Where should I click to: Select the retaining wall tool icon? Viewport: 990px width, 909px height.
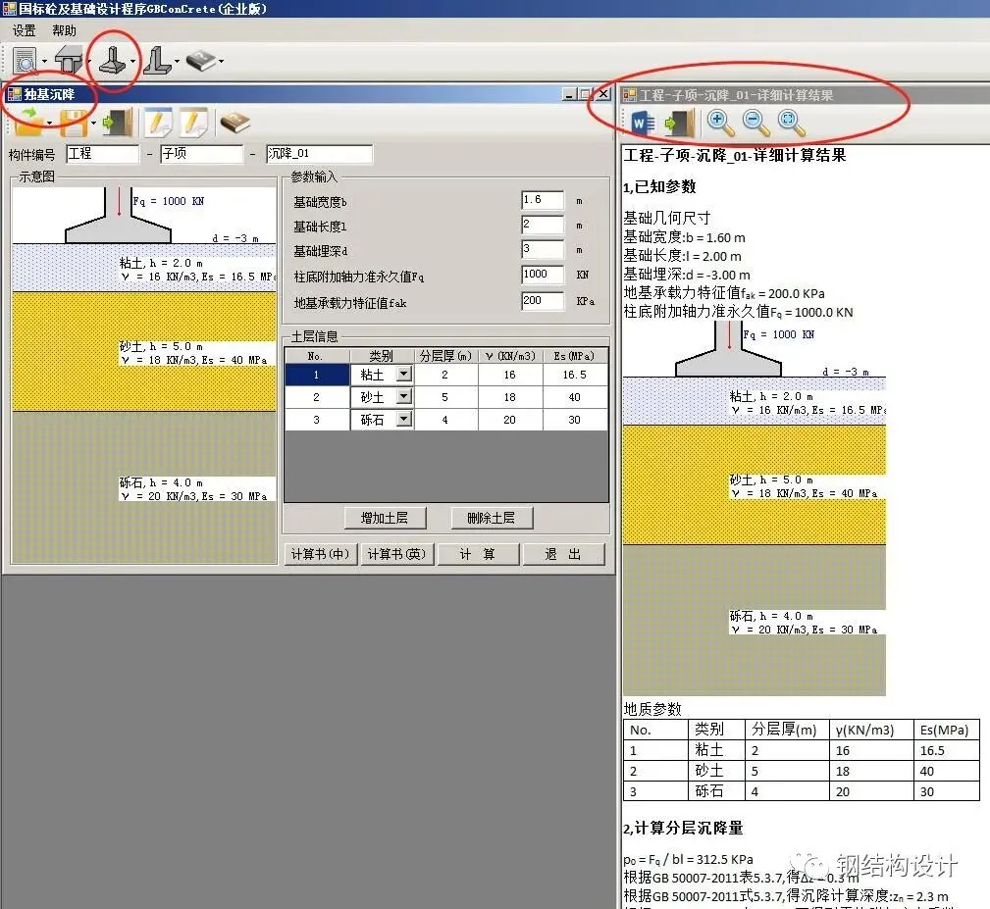point(157,61)
